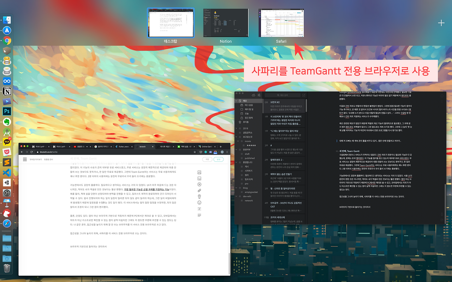
Task: Open Android Studio from the Dock
Action: click(7, 132)
